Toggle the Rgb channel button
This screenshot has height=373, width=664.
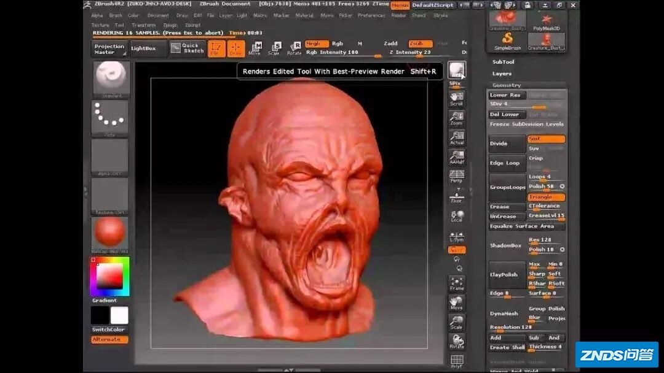point(337,44)
